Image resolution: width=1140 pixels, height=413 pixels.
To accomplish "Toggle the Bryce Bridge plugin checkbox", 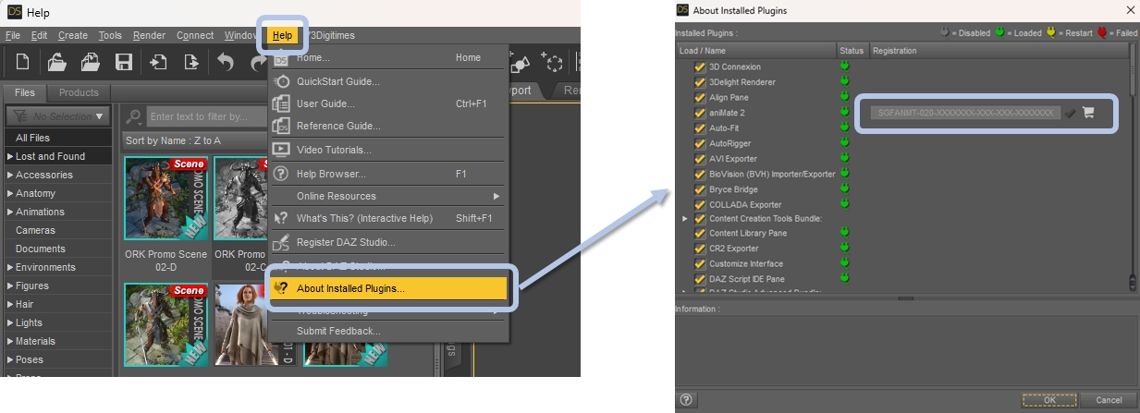I will (700, 189).
